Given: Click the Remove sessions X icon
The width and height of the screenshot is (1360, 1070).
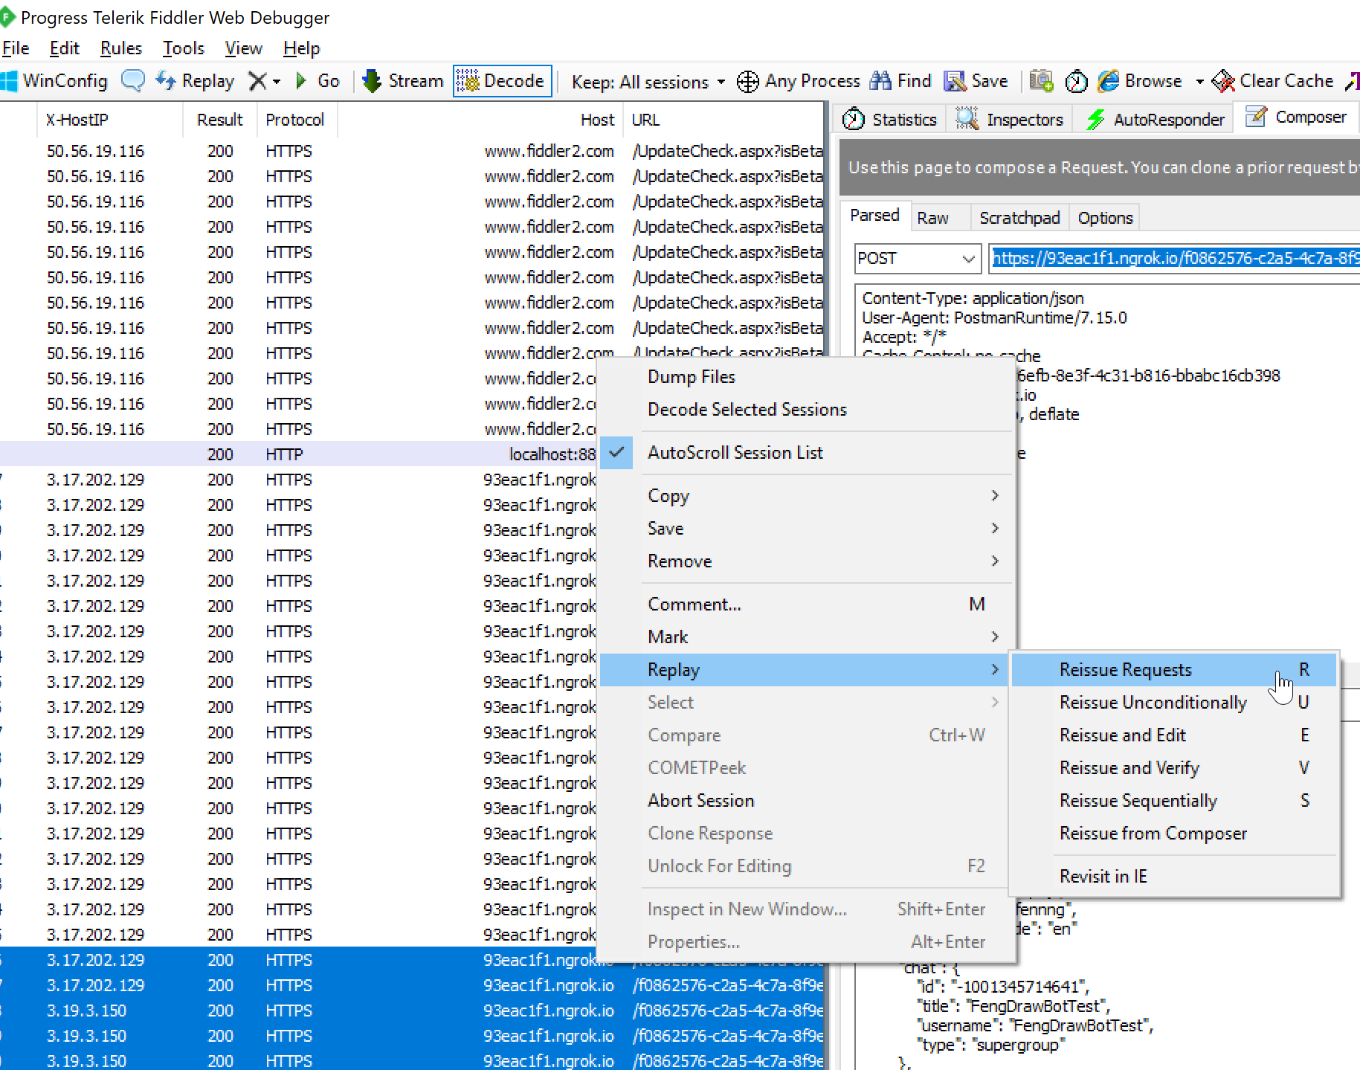Looking at the screenshot, I should pyautogui.click(x=257, y=81).
